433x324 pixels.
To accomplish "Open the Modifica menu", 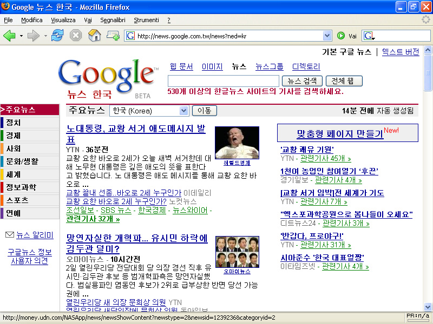I will point(32,20).
